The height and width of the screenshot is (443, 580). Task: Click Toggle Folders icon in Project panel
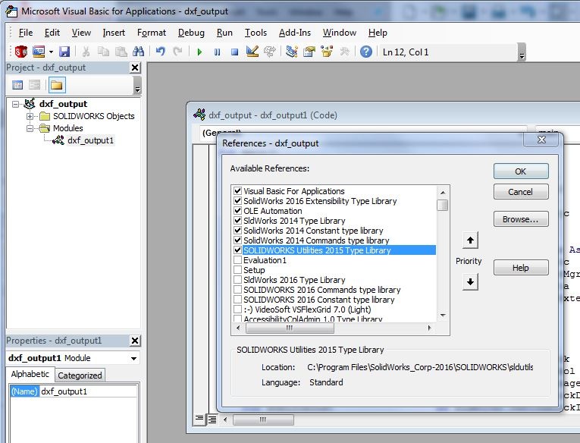[57, 85]
